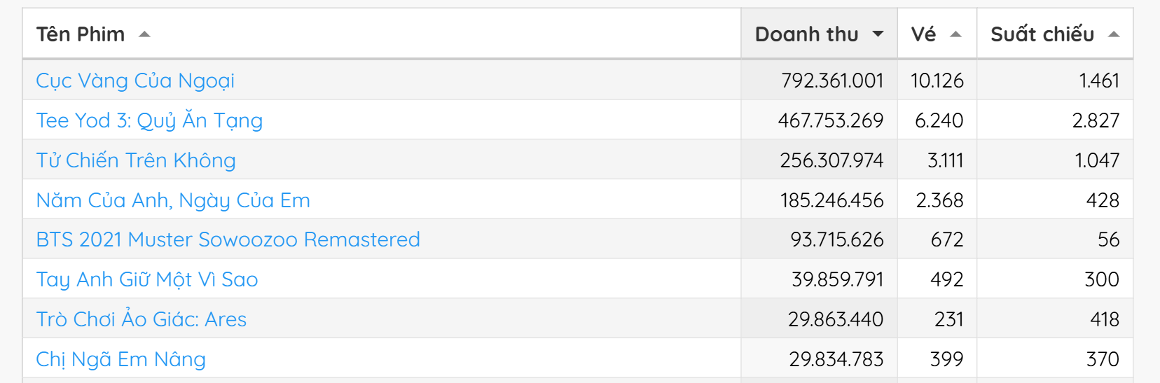This screenshot has width=1160, height=383.
Task: Click showtimes cell showing 1.047
Action: [1097, 160]
